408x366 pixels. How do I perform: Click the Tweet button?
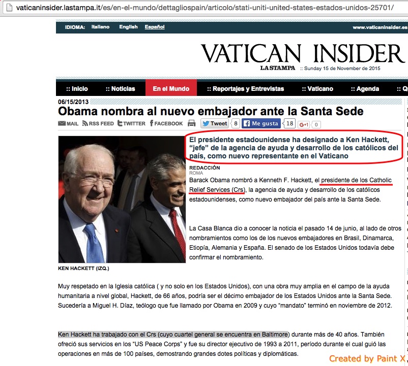coord(215,123)
